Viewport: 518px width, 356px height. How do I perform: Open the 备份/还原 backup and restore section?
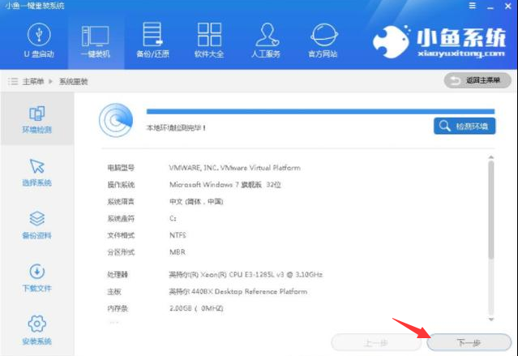[152, 41]
